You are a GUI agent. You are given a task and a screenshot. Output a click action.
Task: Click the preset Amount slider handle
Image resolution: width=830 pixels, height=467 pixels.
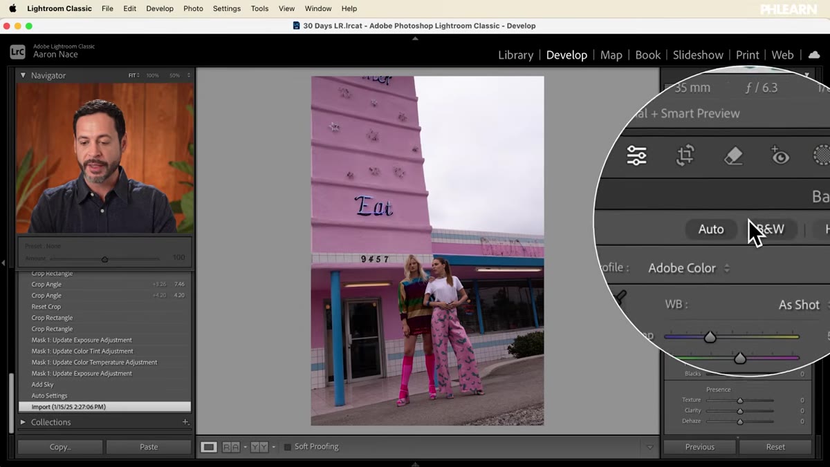click(104, 260)
